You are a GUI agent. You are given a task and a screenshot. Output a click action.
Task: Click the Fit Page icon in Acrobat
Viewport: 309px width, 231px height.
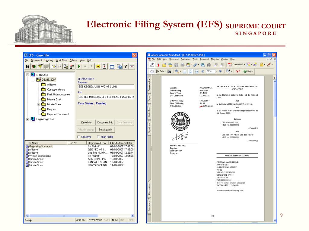pyautogui.click(x=191, y=71)
